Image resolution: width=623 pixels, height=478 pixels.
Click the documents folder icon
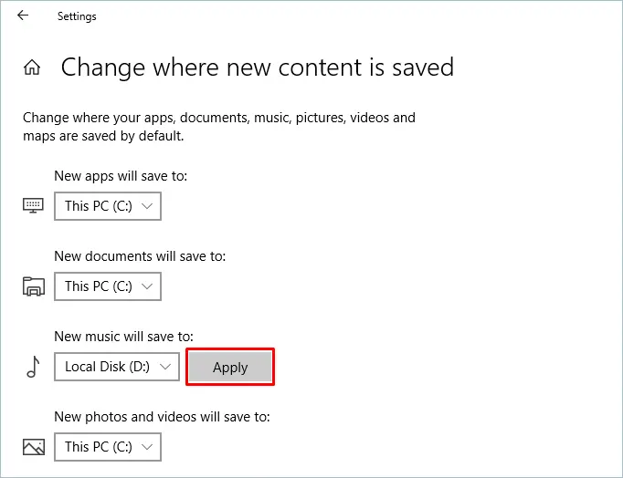34,286
